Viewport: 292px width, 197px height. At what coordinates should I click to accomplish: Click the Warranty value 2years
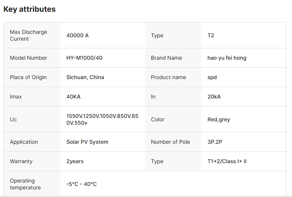point(75,161)
